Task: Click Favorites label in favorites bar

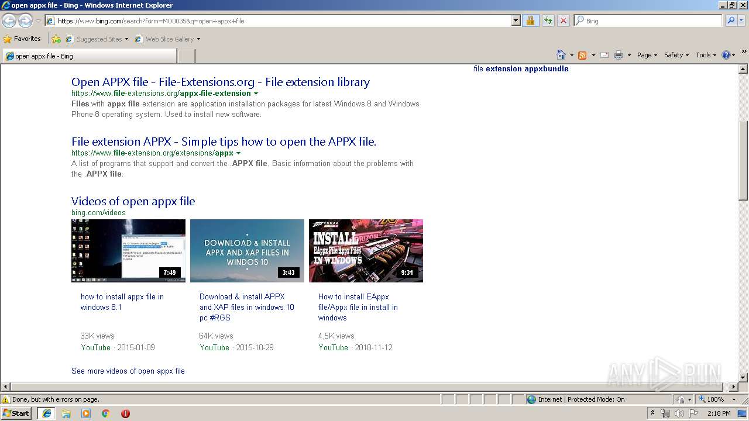Action: [x=28, y=39]
